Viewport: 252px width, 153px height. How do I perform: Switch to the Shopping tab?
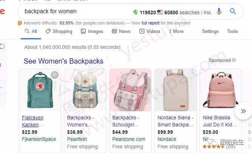tap(59, 31)
